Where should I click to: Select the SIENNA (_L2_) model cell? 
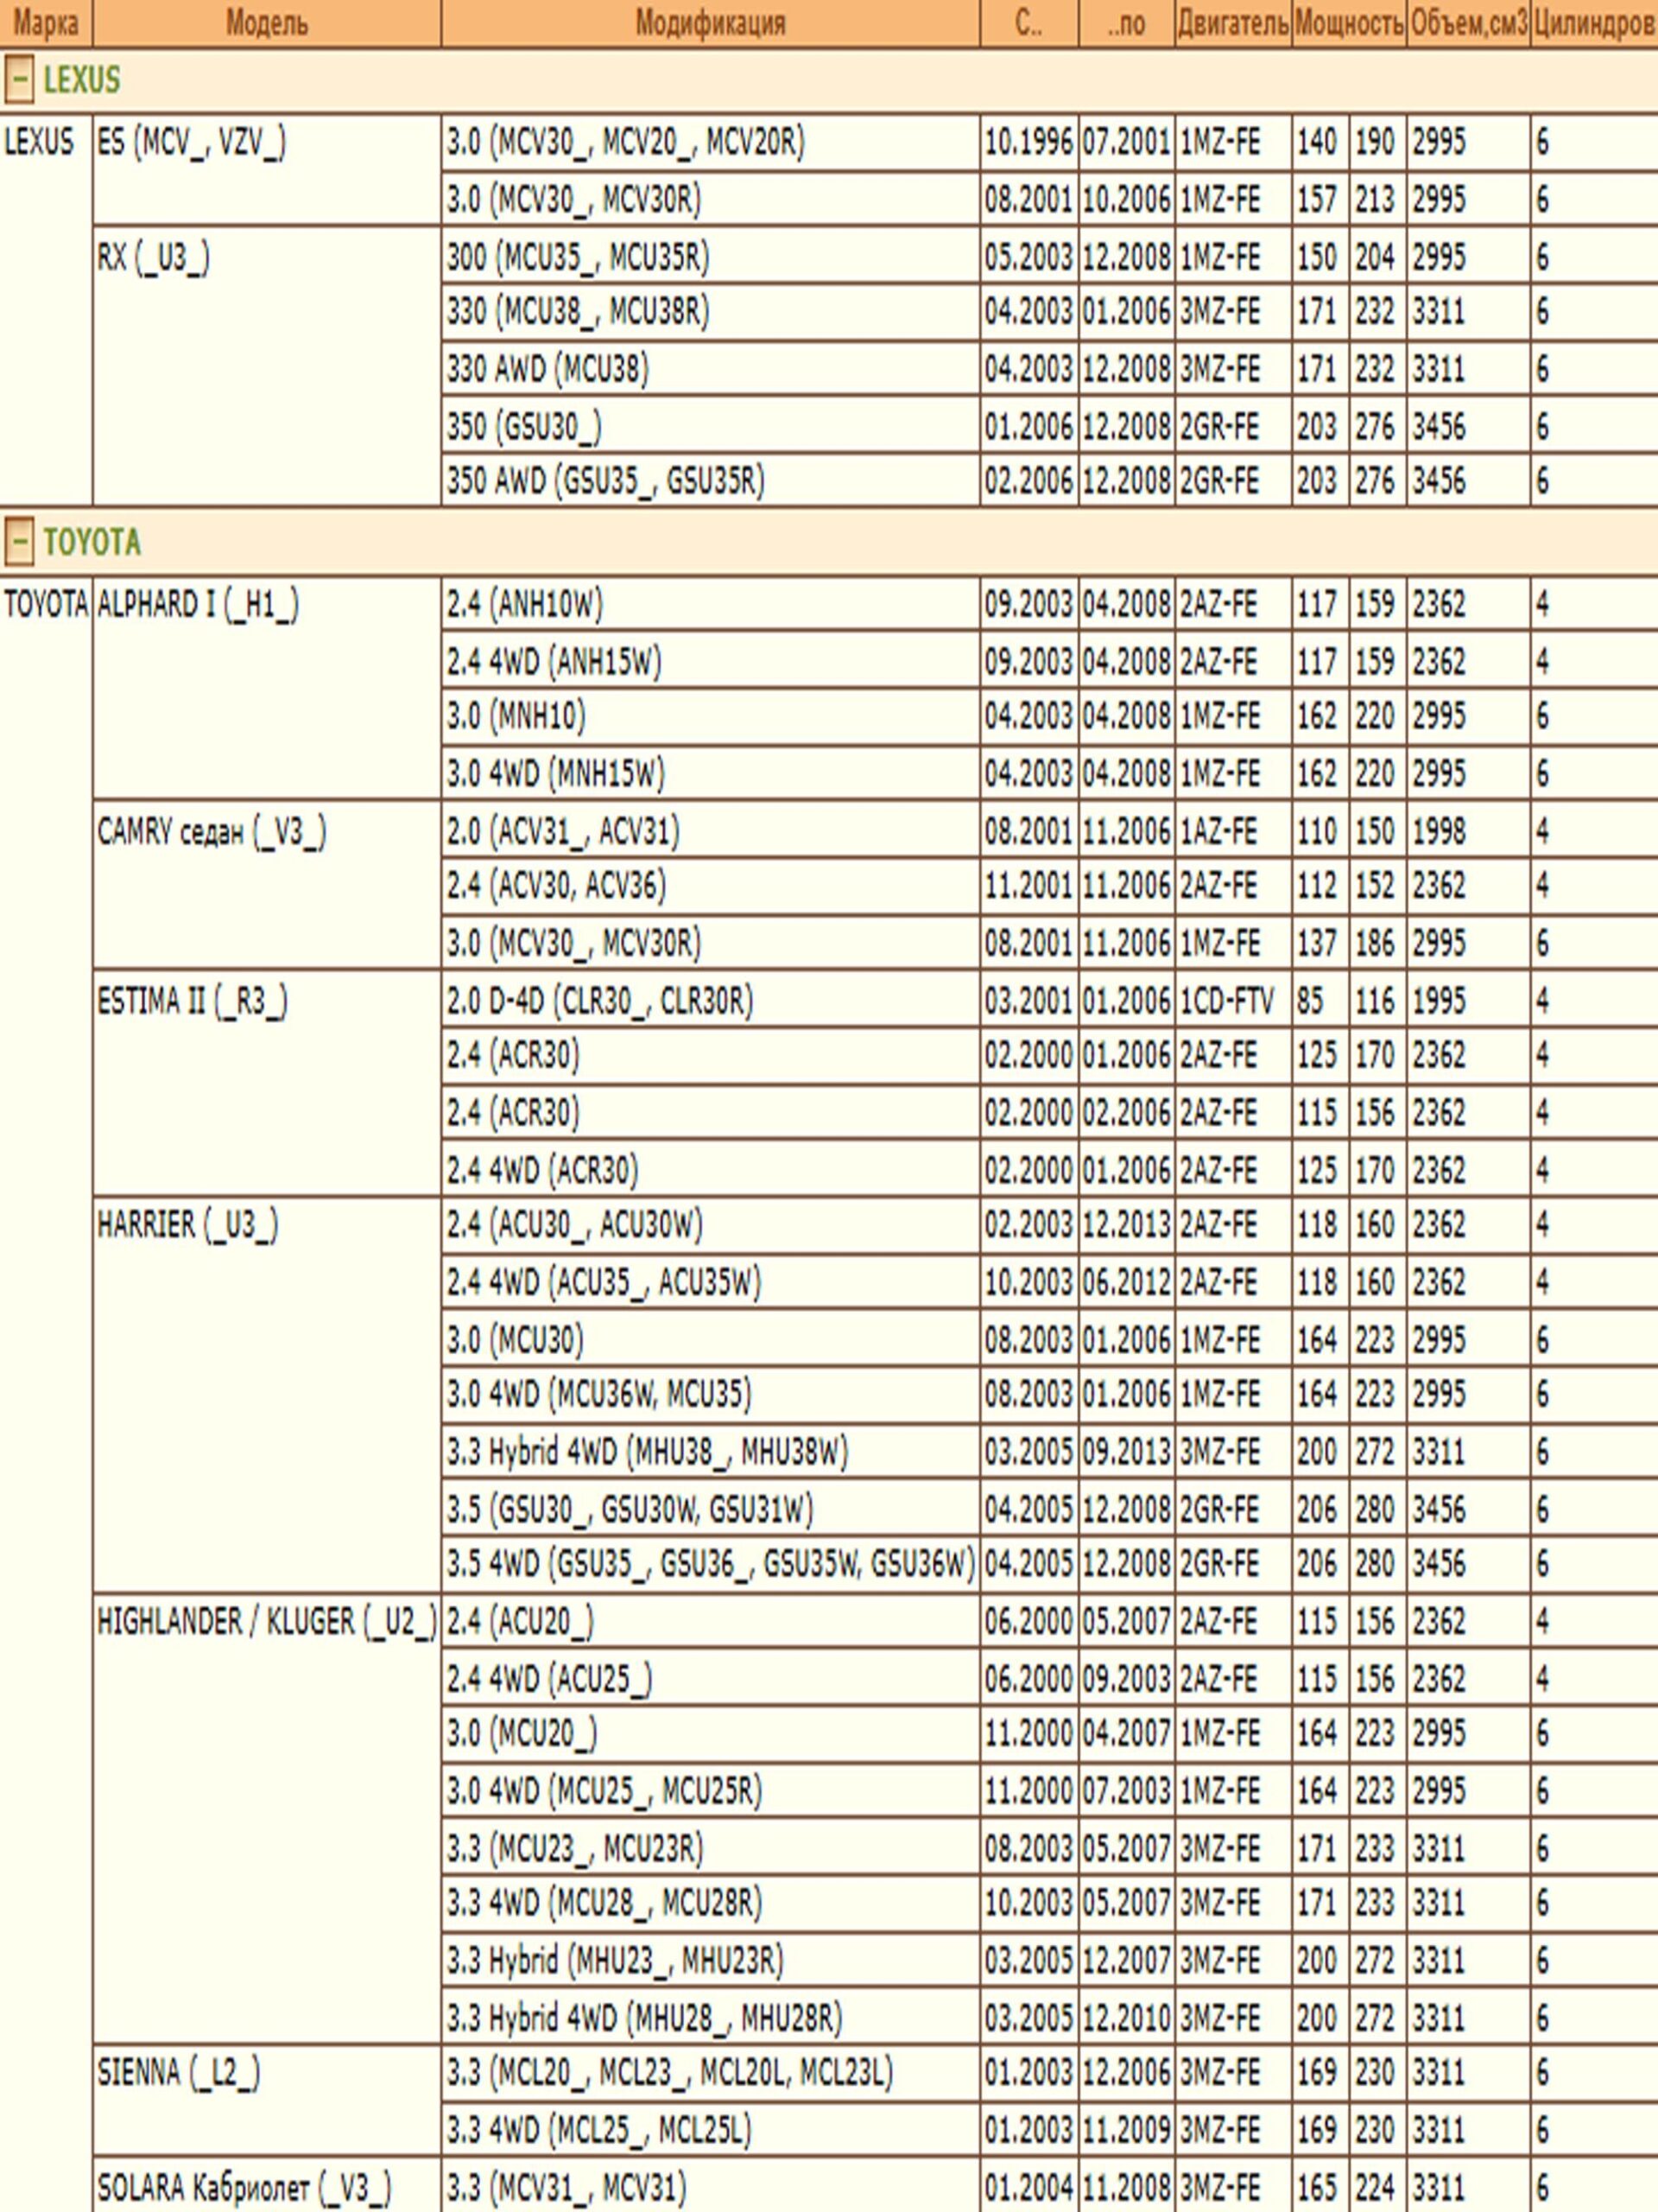pyautogui.click(x=267, y=2100)
